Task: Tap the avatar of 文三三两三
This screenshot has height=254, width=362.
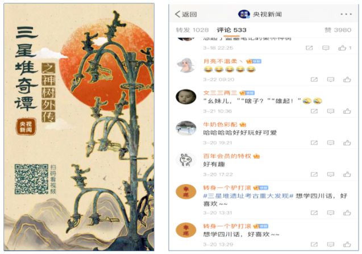Action: (186, 97)
